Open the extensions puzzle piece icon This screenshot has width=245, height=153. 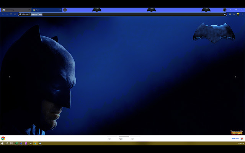[x=234, y=14]
